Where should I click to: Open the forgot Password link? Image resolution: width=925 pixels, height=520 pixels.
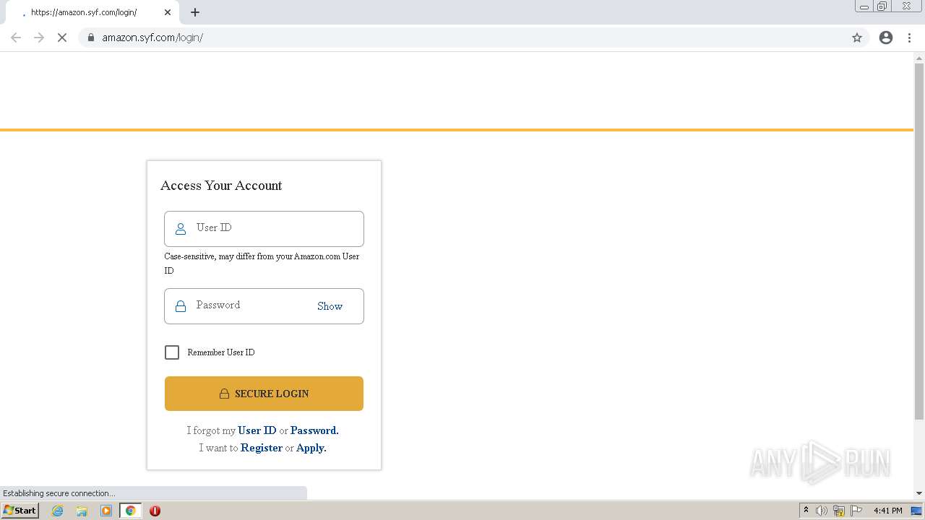point(314,430)
